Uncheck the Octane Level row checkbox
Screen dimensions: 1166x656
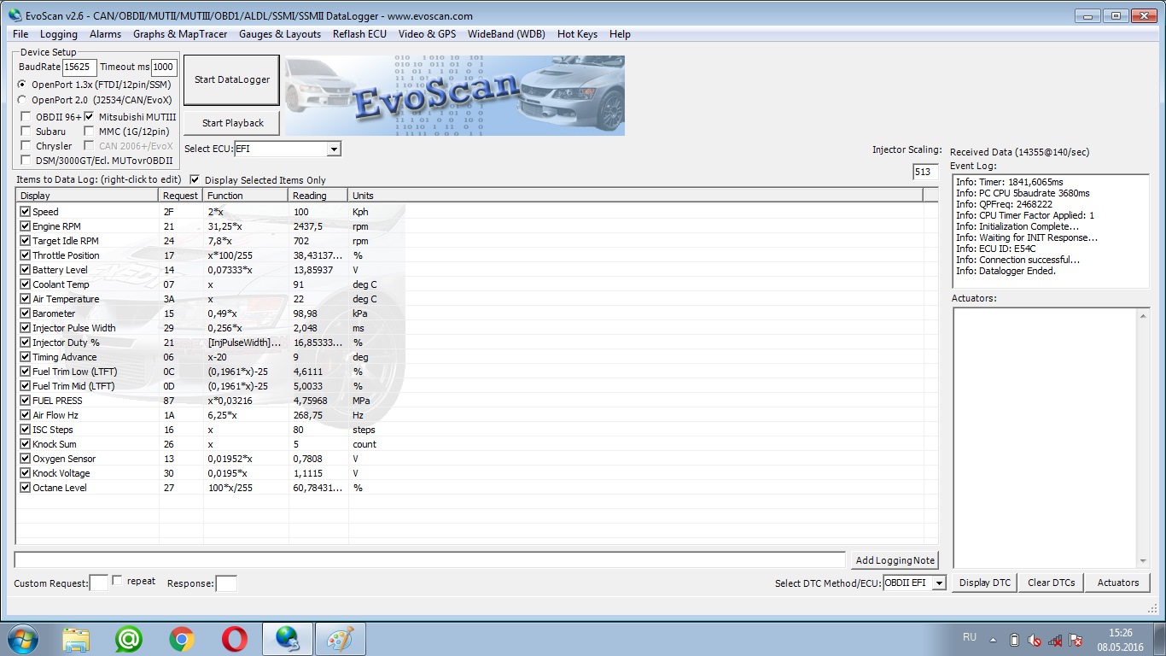[25, 488]
